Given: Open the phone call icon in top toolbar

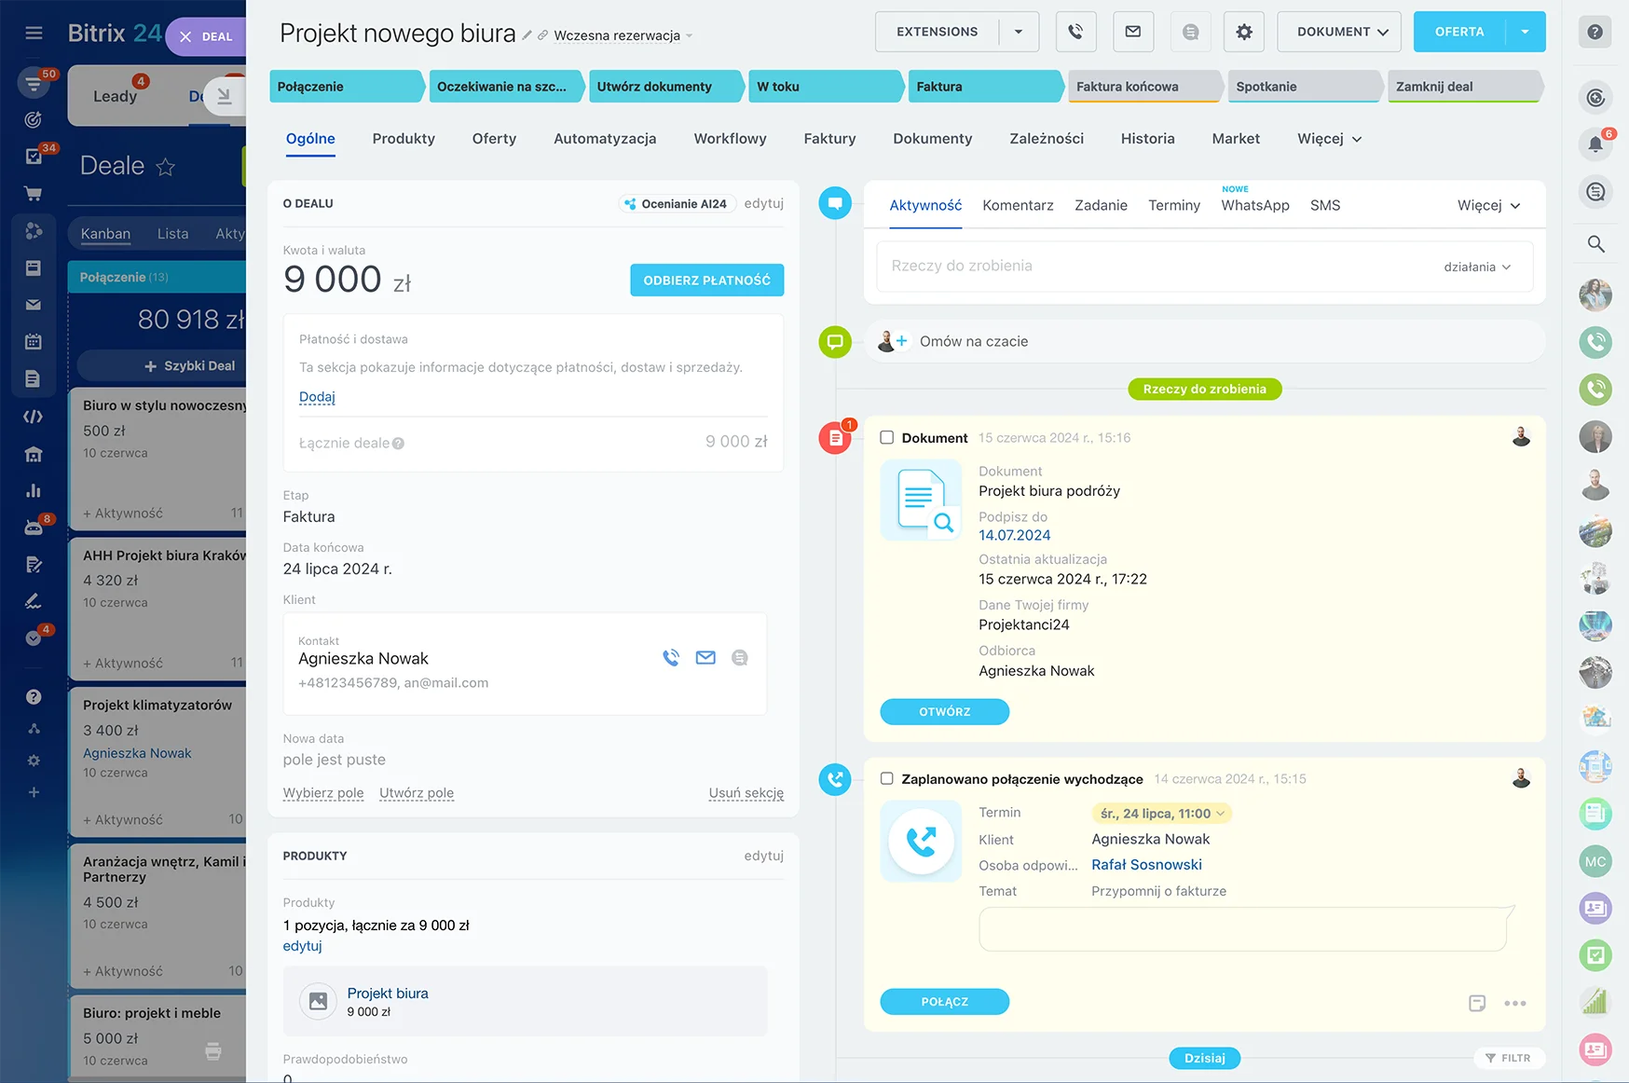Looking at the screenshot, I should click(x=1075, y=31).
